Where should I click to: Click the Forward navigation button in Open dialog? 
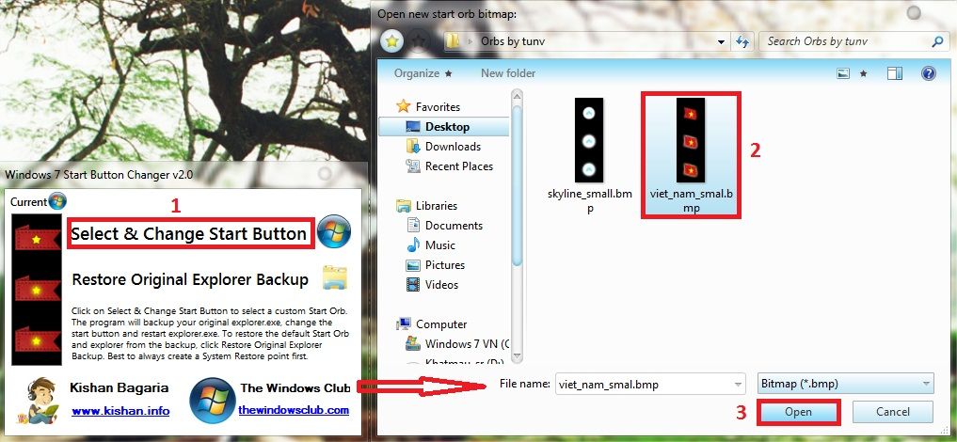419,40
